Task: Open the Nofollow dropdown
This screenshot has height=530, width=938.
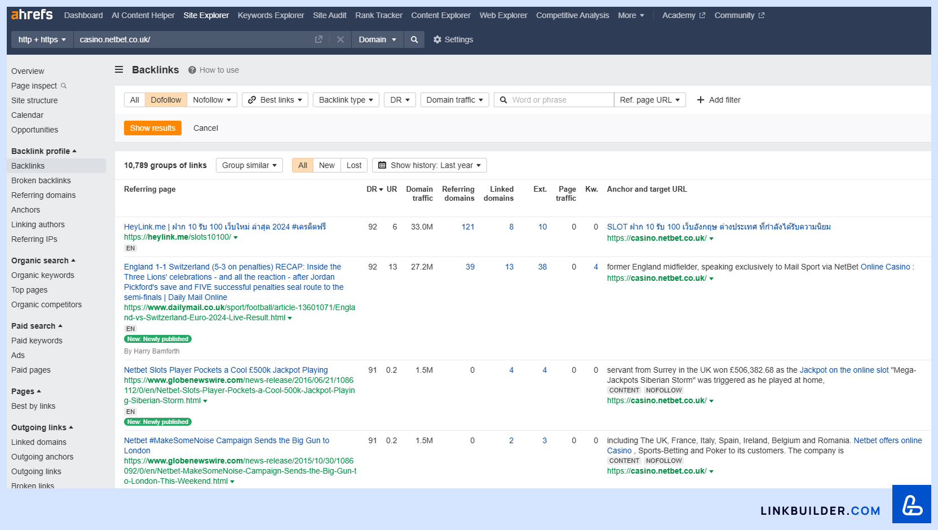Action: click(212, 100)
